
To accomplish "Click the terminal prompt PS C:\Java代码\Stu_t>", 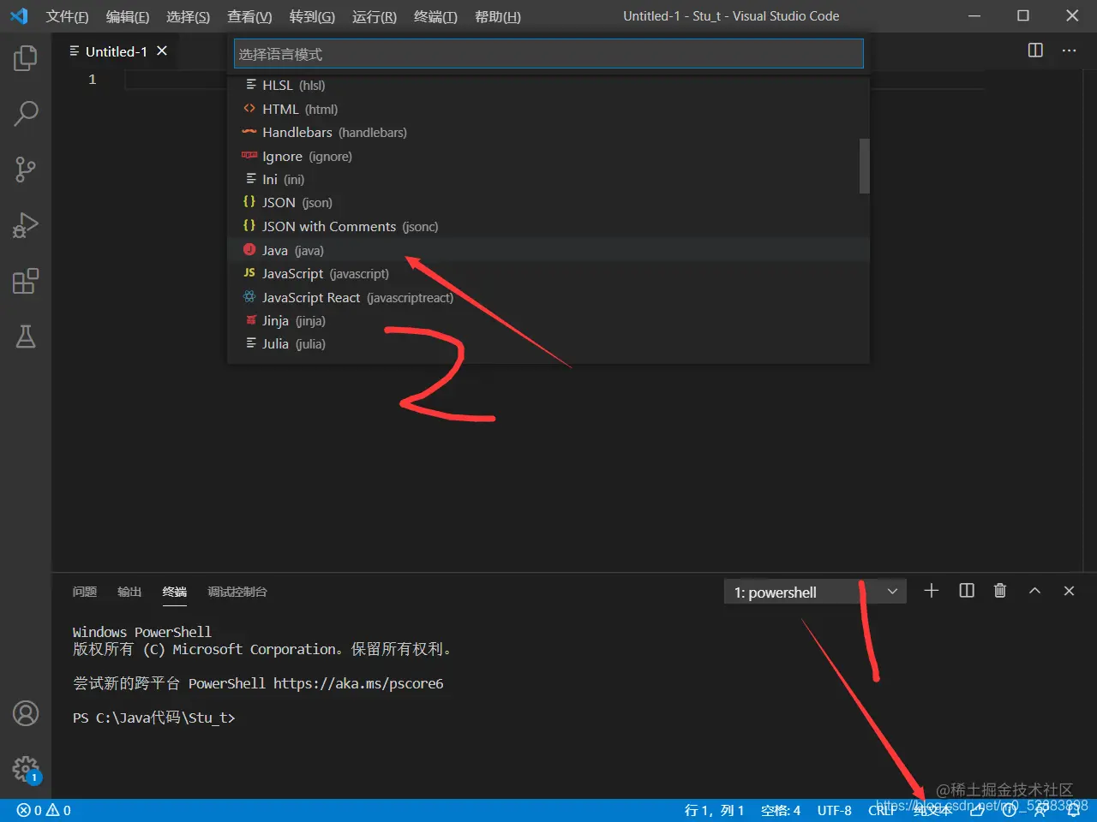I will pos(153,718).
